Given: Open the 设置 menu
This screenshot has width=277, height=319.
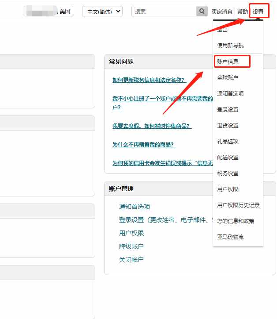Looking at the screenshot, I should tap(258, 12).
